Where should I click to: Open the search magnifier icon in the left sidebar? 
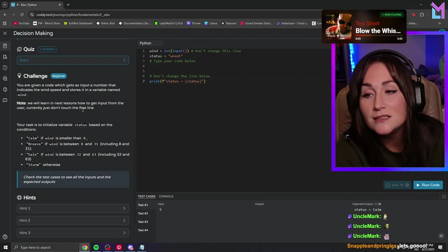(x=5, y=78)
